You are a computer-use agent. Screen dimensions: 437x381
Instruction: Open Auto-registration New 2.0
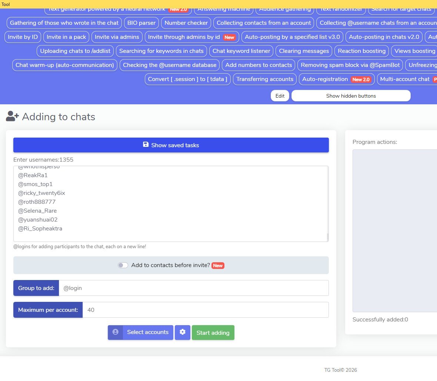(336, 79)
